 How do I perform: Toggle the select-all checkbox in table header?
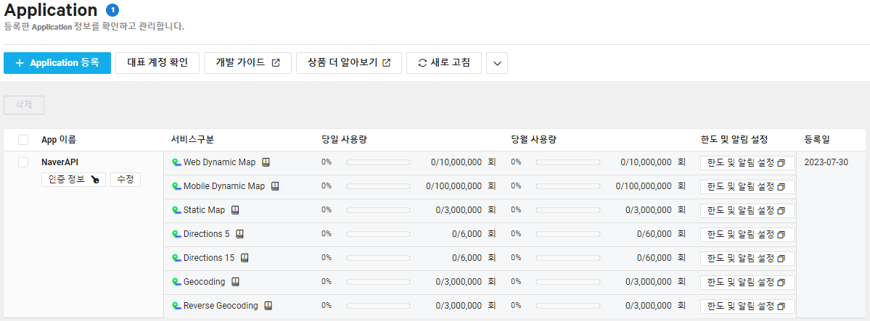point(23,140)
